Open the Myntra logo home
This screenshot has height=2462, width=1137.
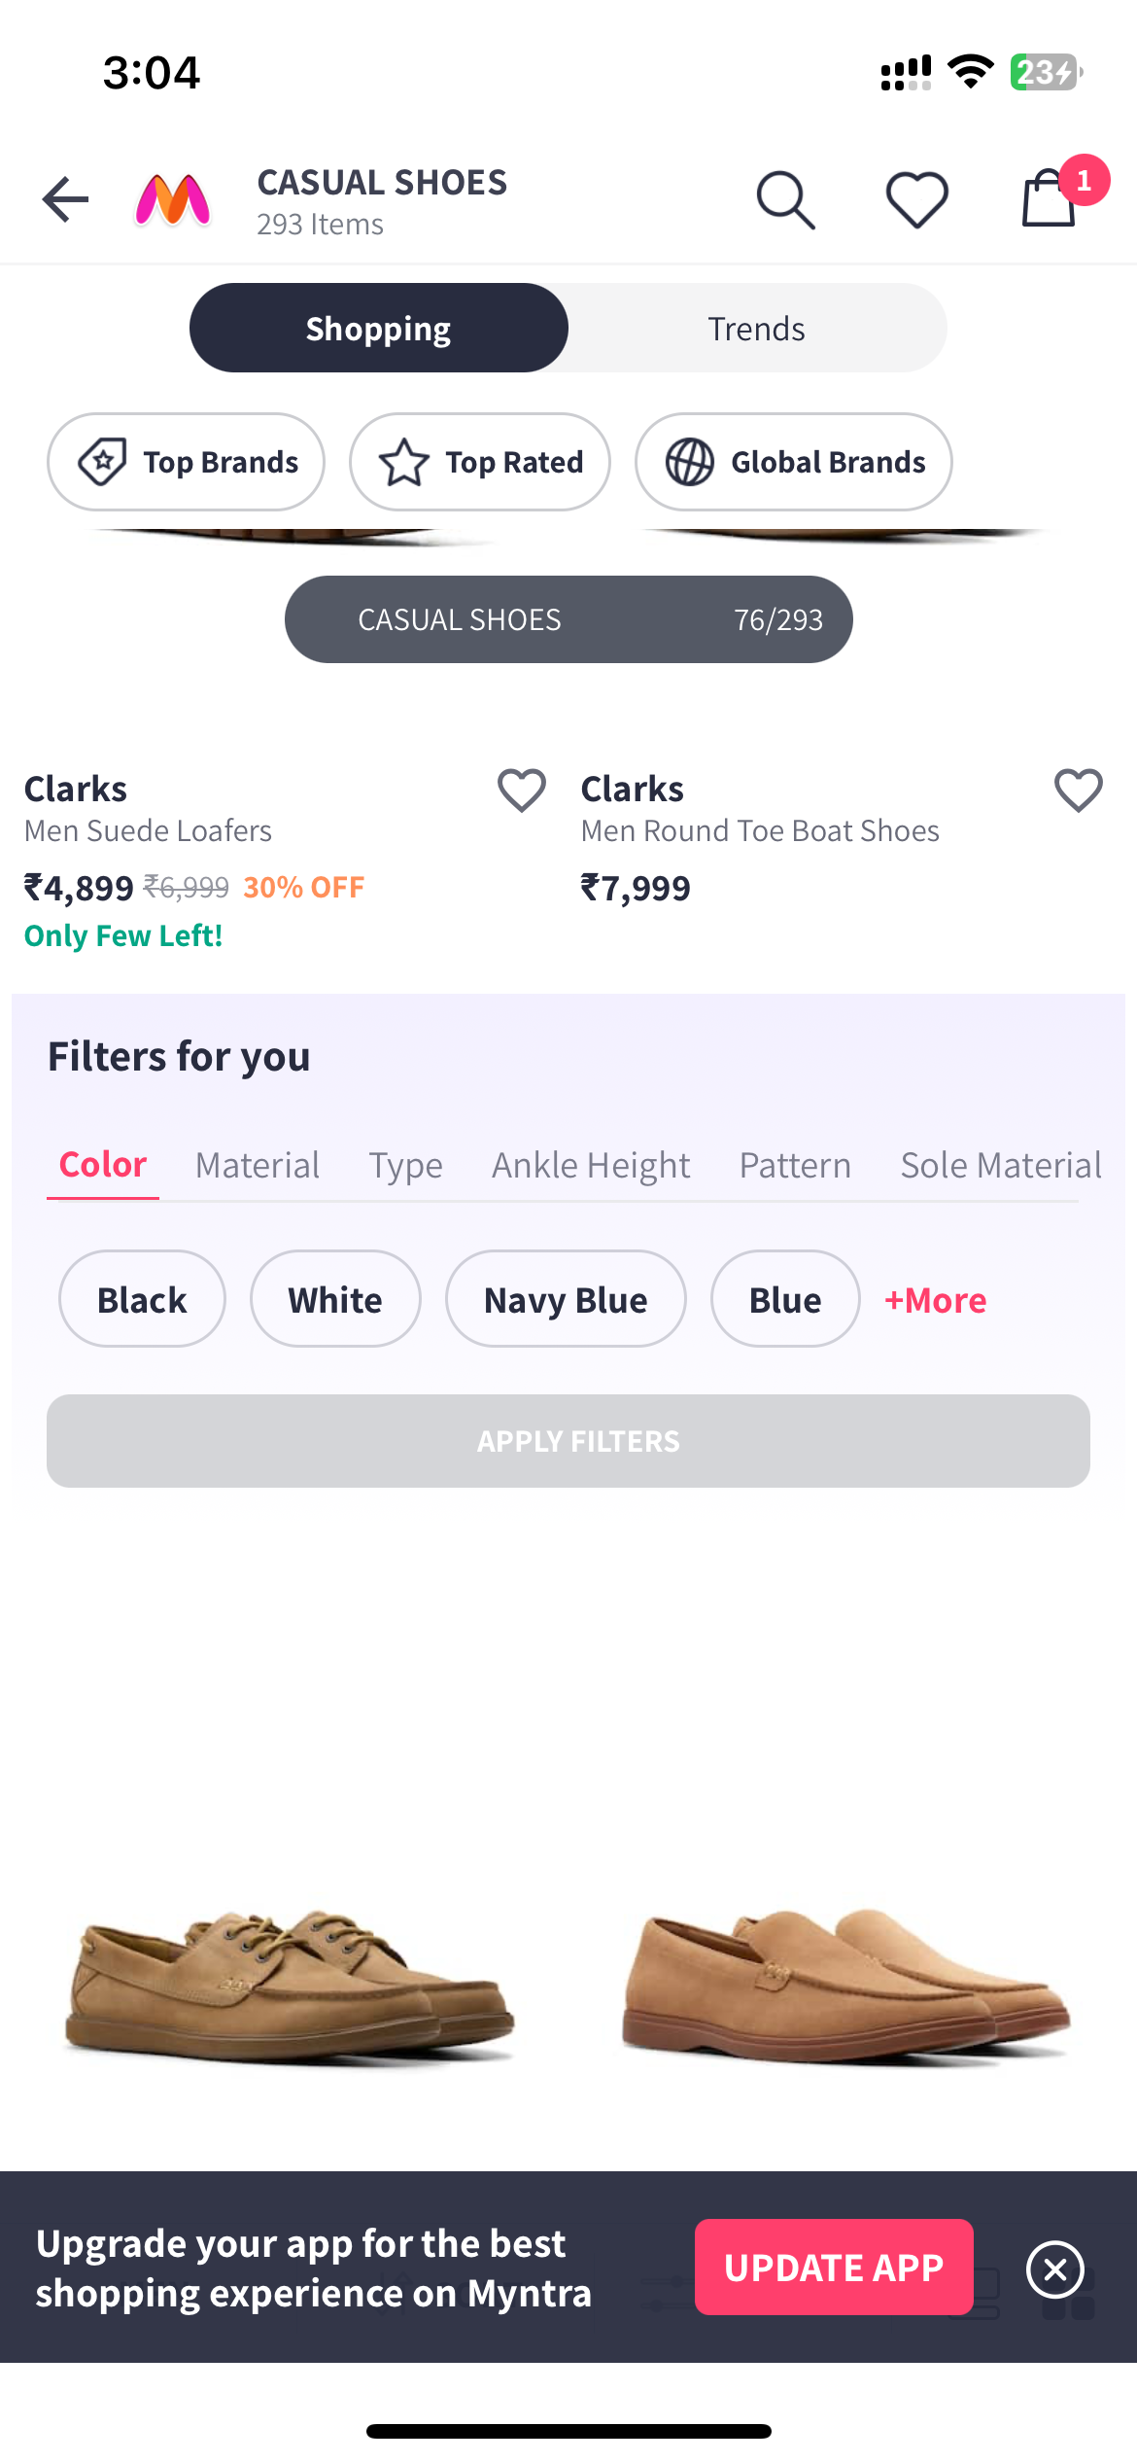(172, 200)
